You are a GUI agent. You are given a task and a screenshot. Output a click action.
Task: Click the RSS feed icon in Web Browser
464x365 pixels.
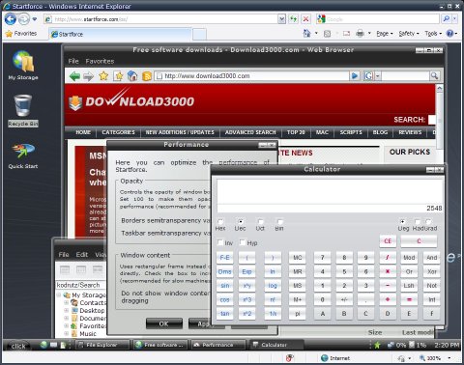click(x=147, y=76)
